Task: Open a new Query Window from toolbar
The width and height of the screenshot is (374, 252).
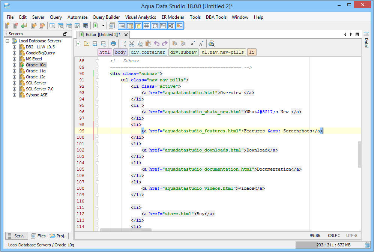Action: point(52,25)
